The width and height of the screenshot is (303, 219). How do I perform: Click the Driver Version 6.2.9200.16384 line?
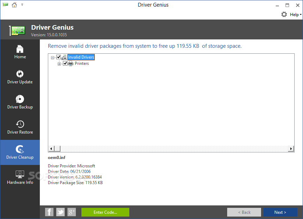click(x=75, y=177)
